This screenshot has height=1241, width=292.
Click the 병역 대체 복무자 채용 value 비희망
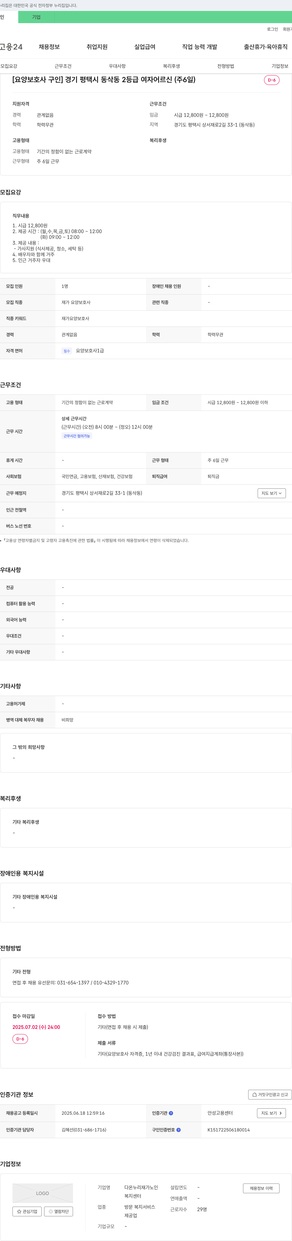(68, 720)
